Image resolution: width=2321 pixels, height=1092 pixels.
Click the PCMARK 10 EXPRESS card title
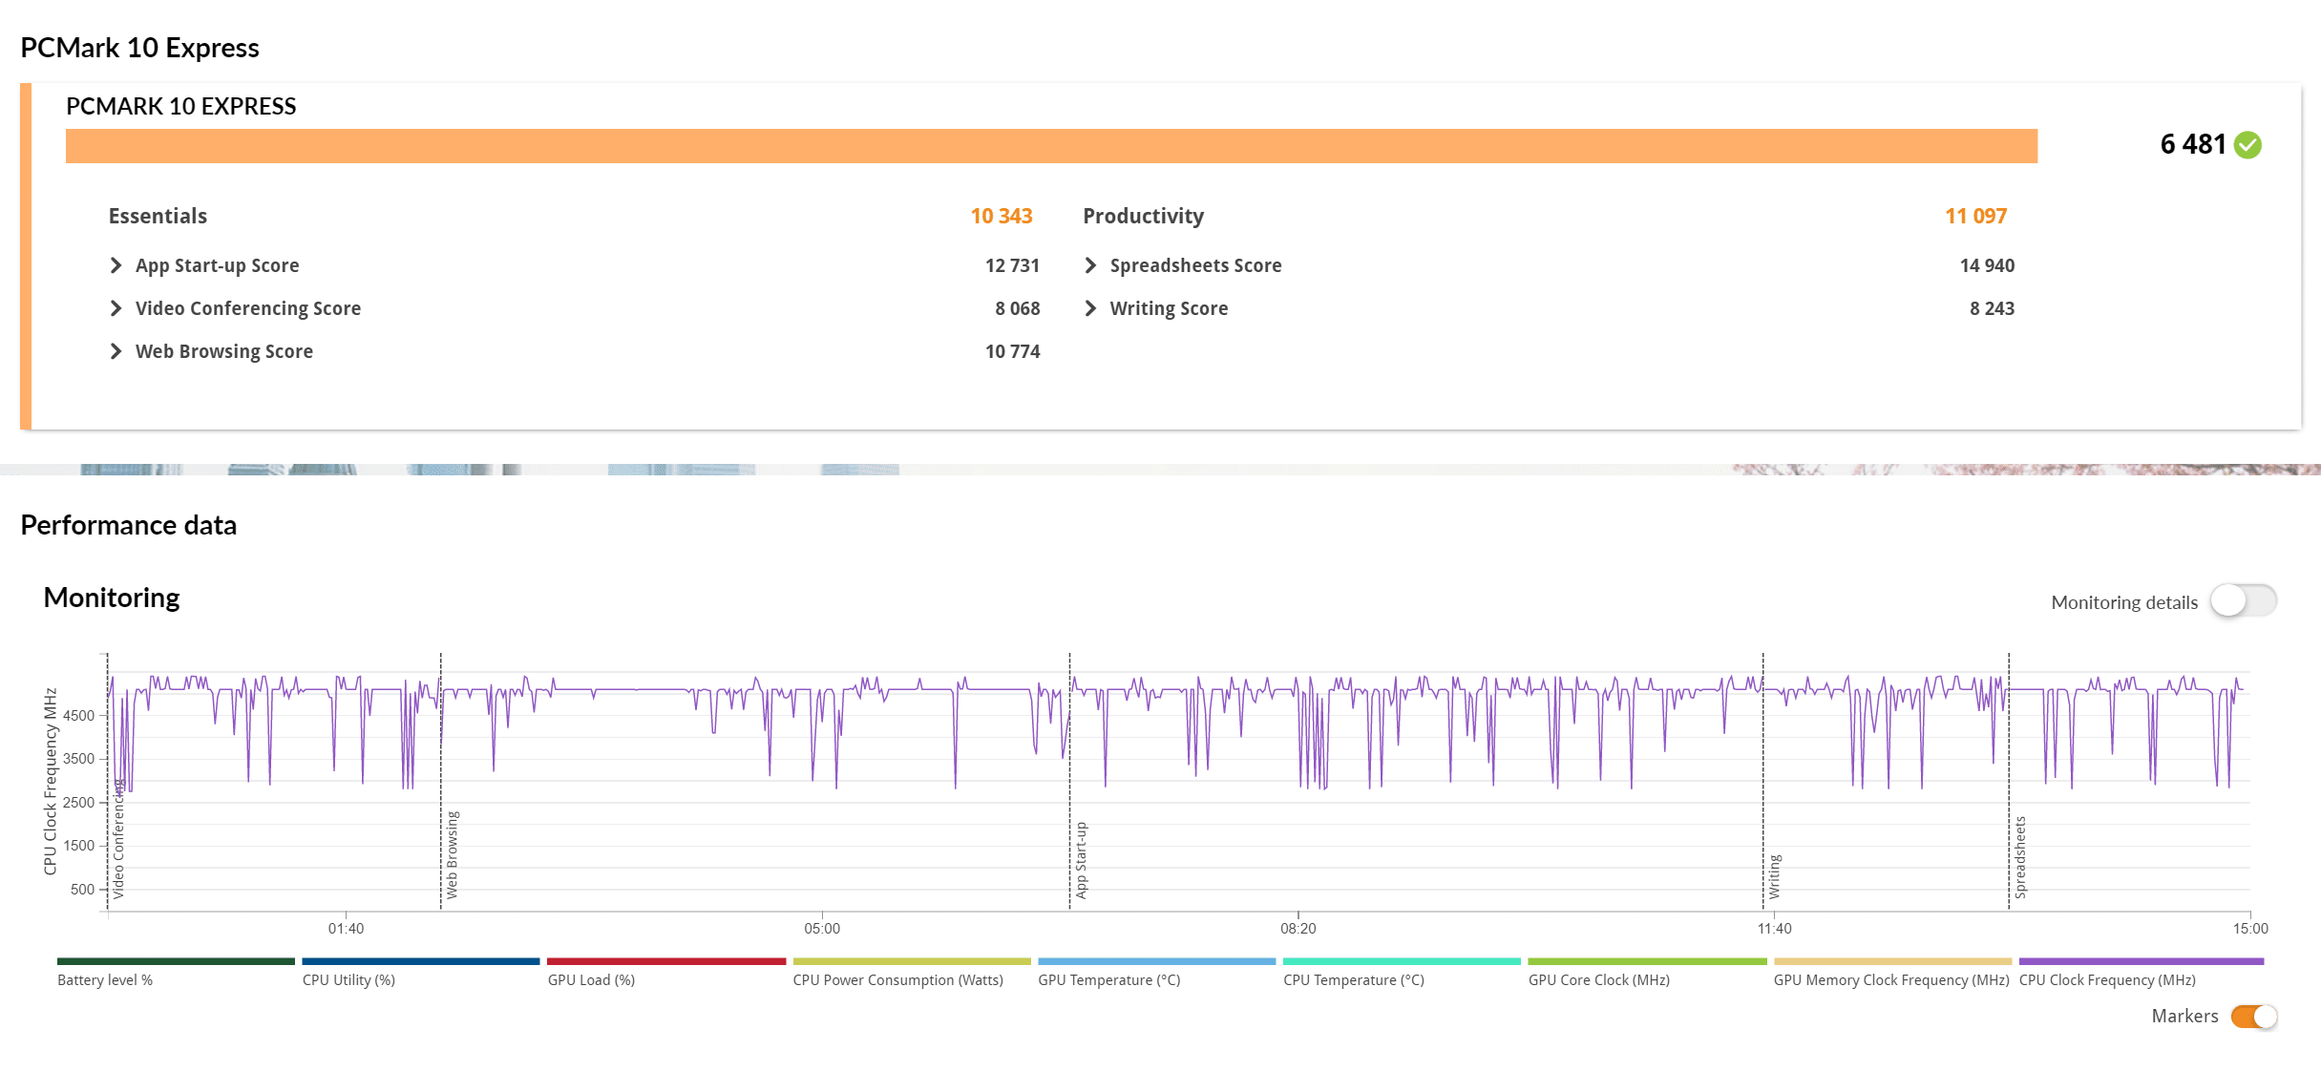click(x=180, y=106)
